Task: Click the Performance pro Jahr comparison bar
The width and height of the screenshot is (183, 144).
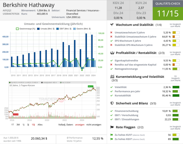Action: (176, 91)
